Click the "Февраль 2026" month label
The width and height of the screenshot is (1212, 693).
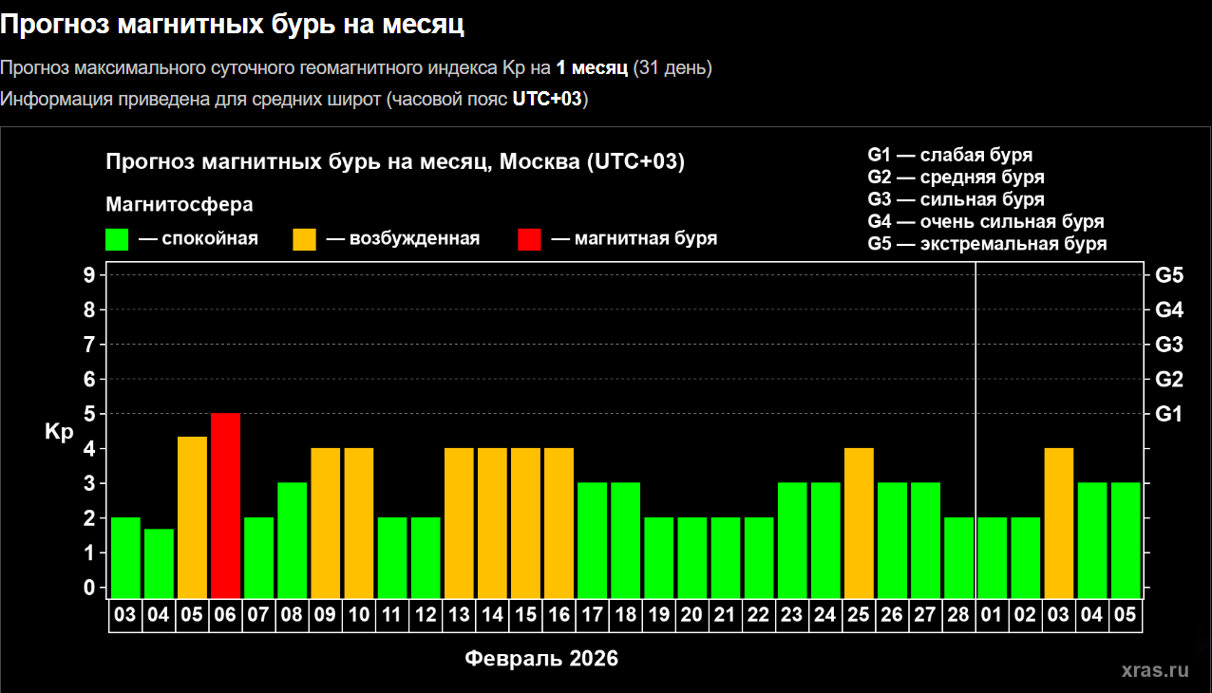click(541, 659)
